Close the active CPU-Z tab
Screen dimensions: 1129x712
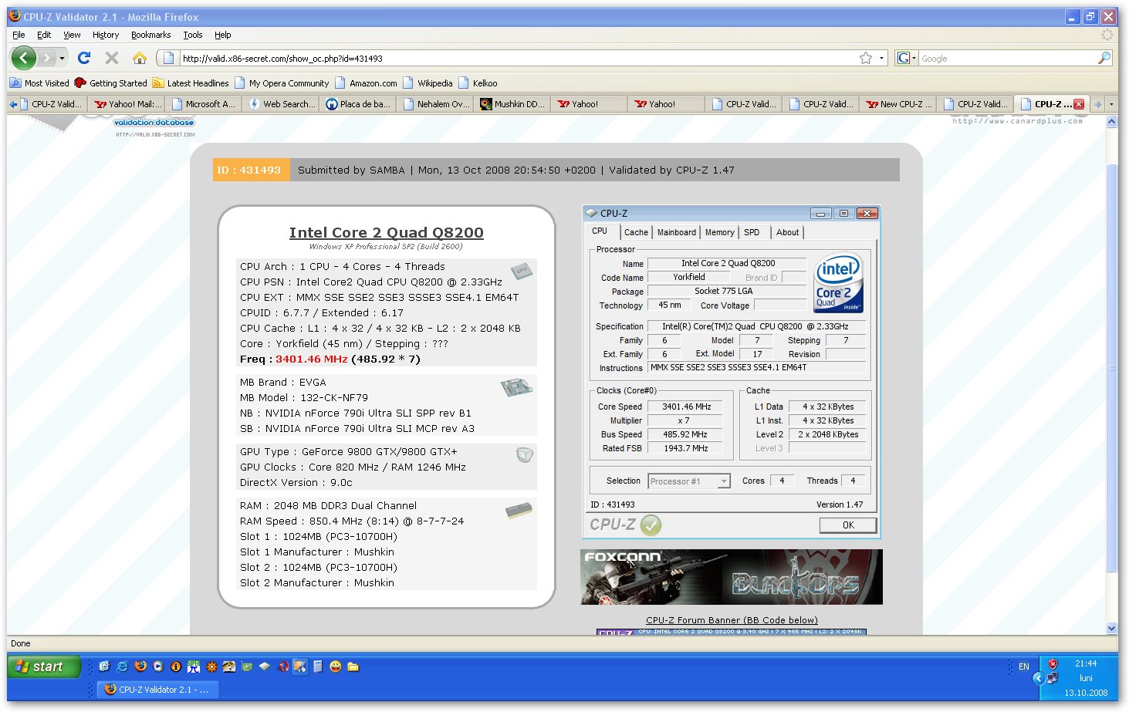[1079, 104]
